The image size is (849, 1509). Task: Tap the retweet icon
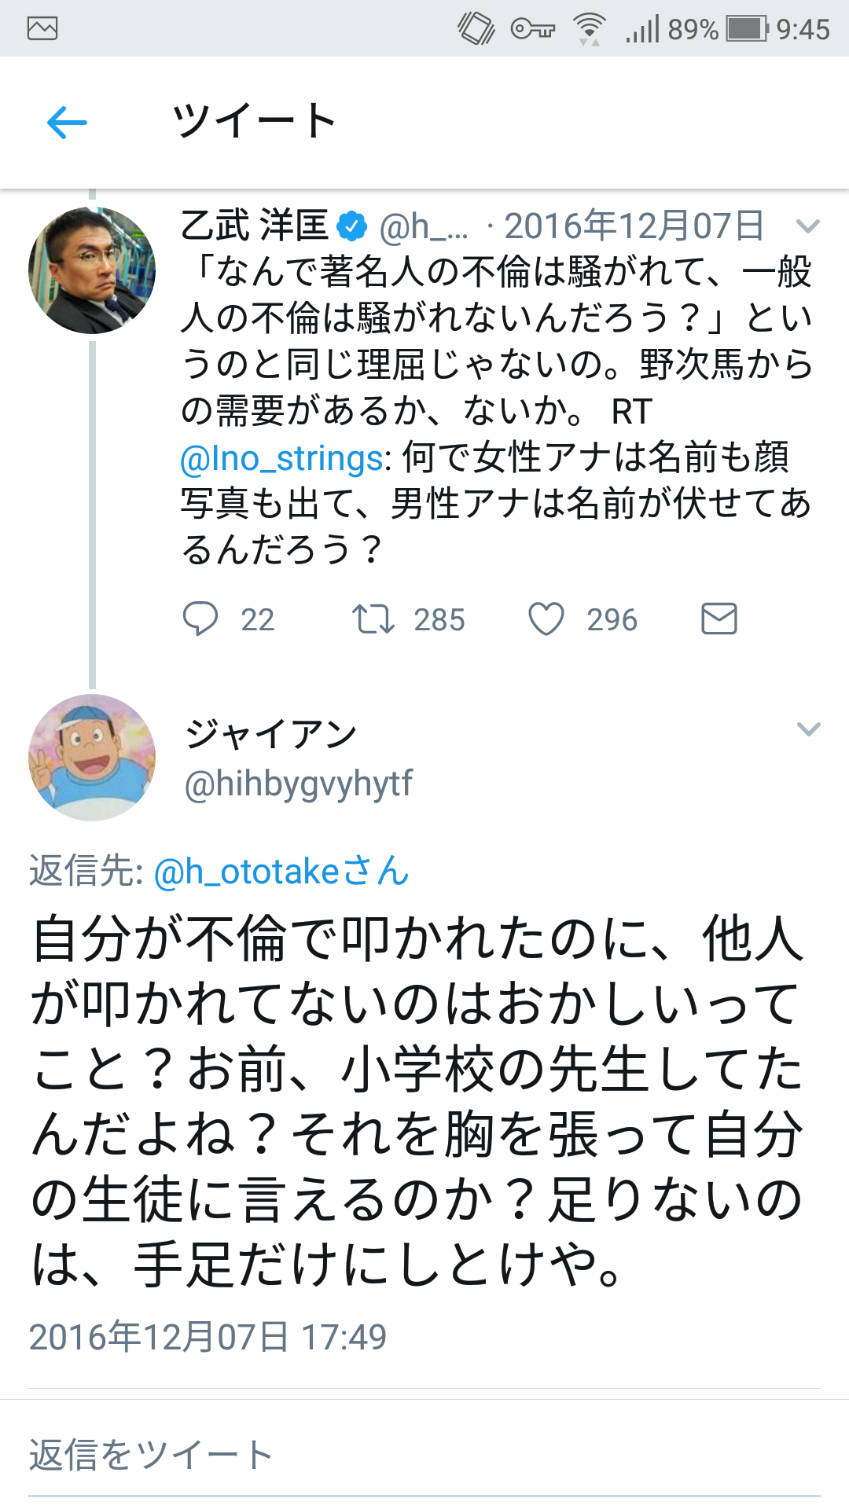coord(373,619)
